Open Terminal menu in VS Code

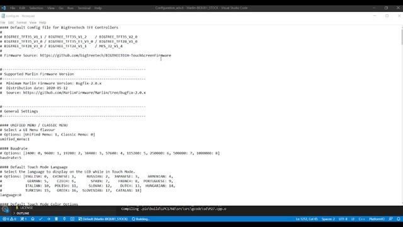(84, 8)
